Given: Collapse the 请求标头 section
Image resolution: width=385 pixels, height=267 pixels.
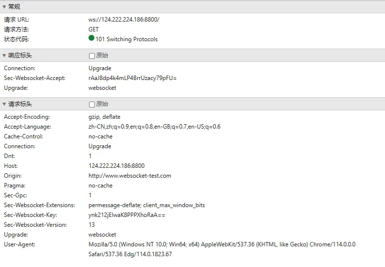Looking at the screenshot, I should (x=4, y=104).
